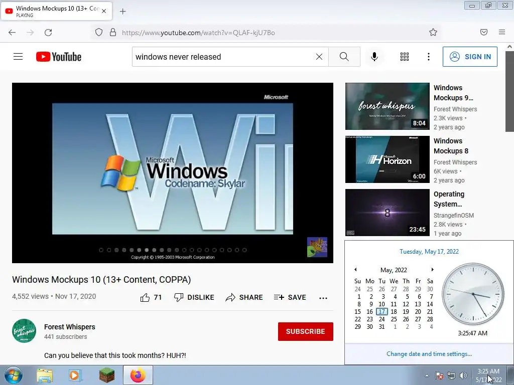Click scrollbar up arrow

click(509, 47)
